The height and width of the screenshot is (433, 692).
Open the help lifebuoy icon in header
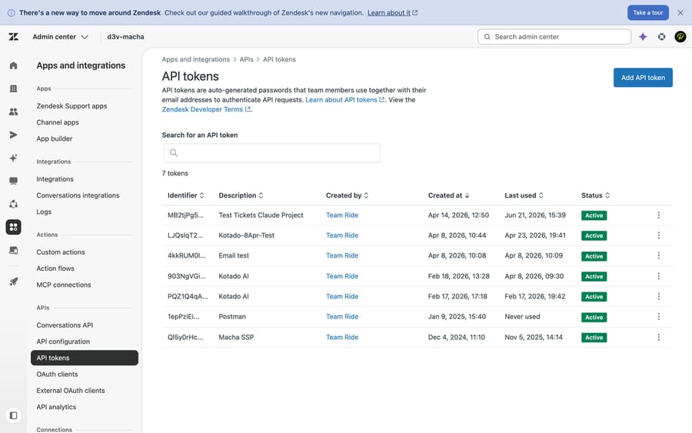(661, 37)
